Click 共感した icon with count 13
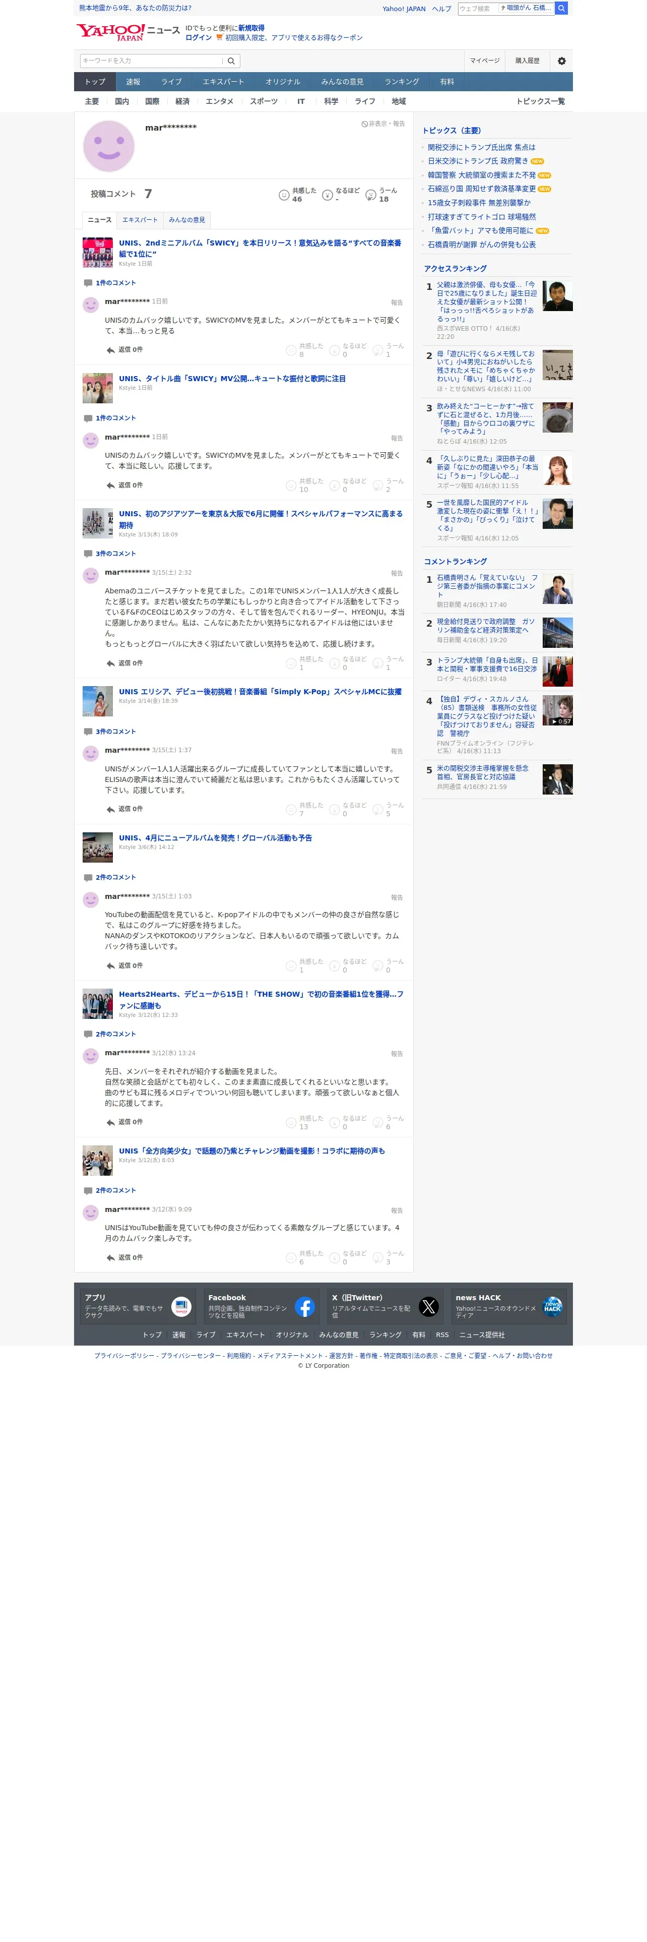This screenshot has height=1942, width=647. (x=291, y=1123)
